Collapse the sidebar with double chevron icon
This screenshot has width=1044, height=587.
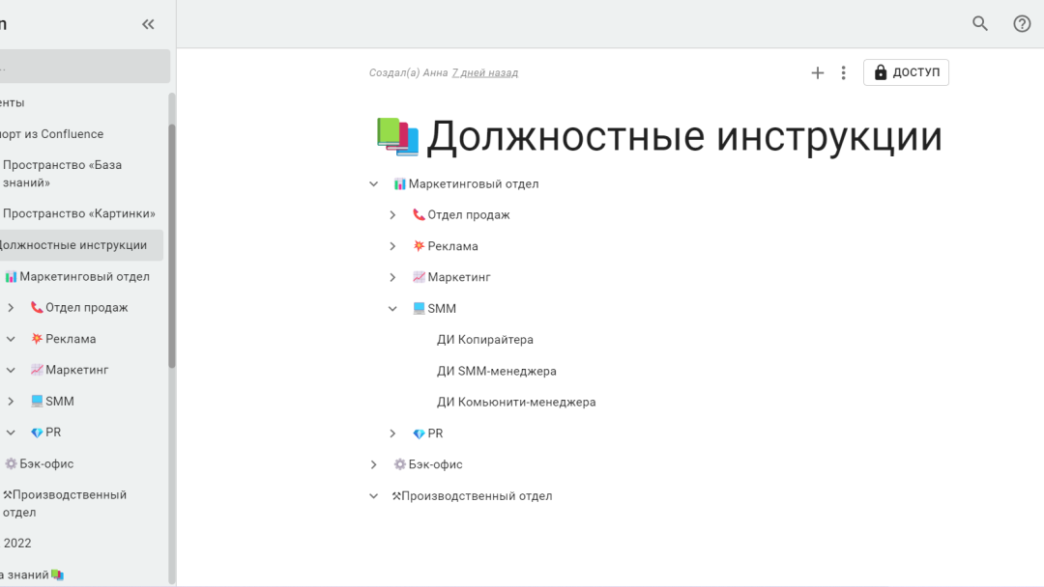pos(148,24)
